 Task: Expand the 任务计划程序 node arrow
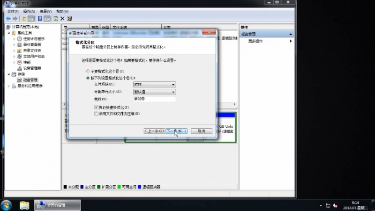[14, 39]
